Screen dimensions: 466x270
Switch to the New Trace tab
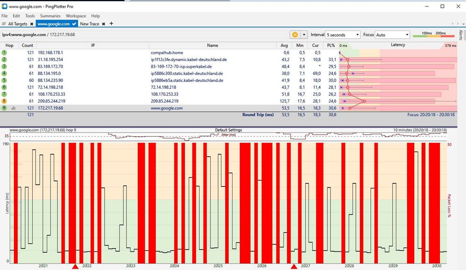click(x=90, y=23)
